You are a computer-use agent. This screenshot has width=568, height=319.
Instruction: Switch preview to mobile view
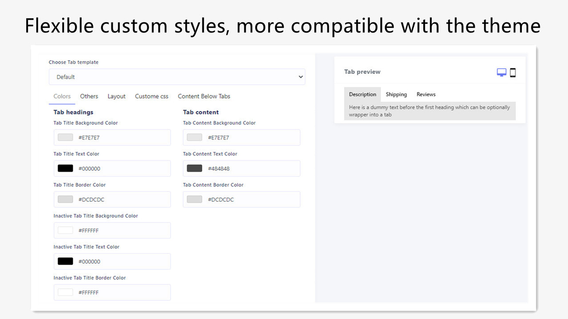coord(513,72)
